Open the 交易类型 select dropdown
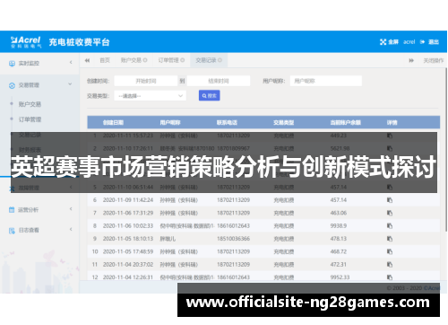 coord(150,96)
